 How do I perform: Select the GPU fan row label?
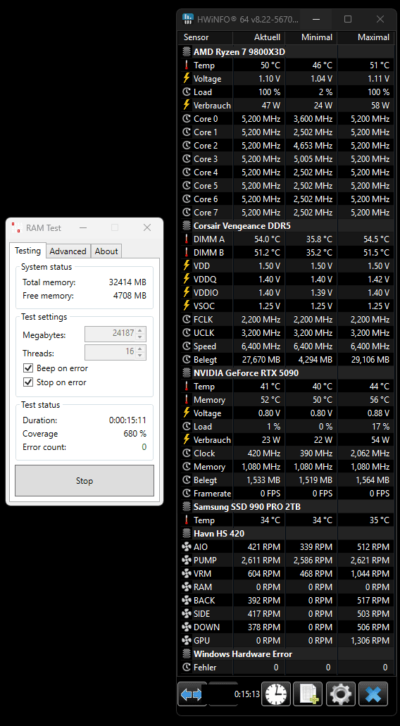click(202, 641)
